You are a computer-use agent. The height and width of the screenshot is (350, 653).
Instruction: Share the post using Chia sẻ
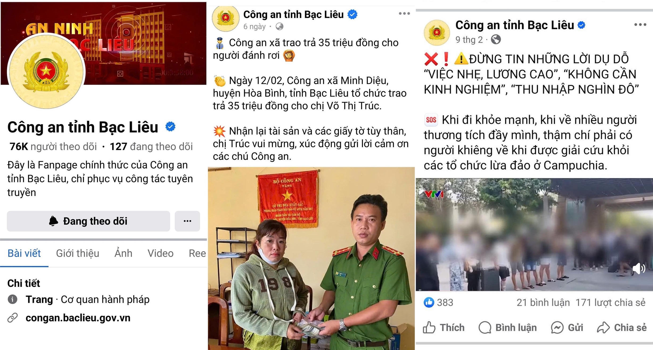[x=622, y=327]
